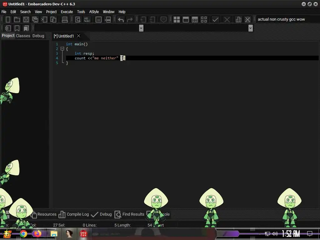
Task: Expand the function list dropdown arrow
Action: [x=251, y=28]
